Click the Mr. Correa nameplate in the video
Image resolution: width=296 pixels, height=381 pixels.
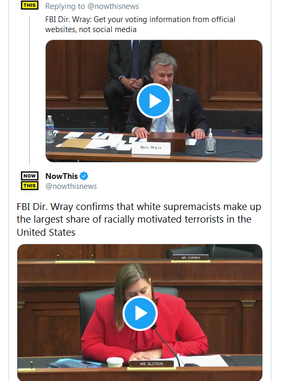click(191, 258)
